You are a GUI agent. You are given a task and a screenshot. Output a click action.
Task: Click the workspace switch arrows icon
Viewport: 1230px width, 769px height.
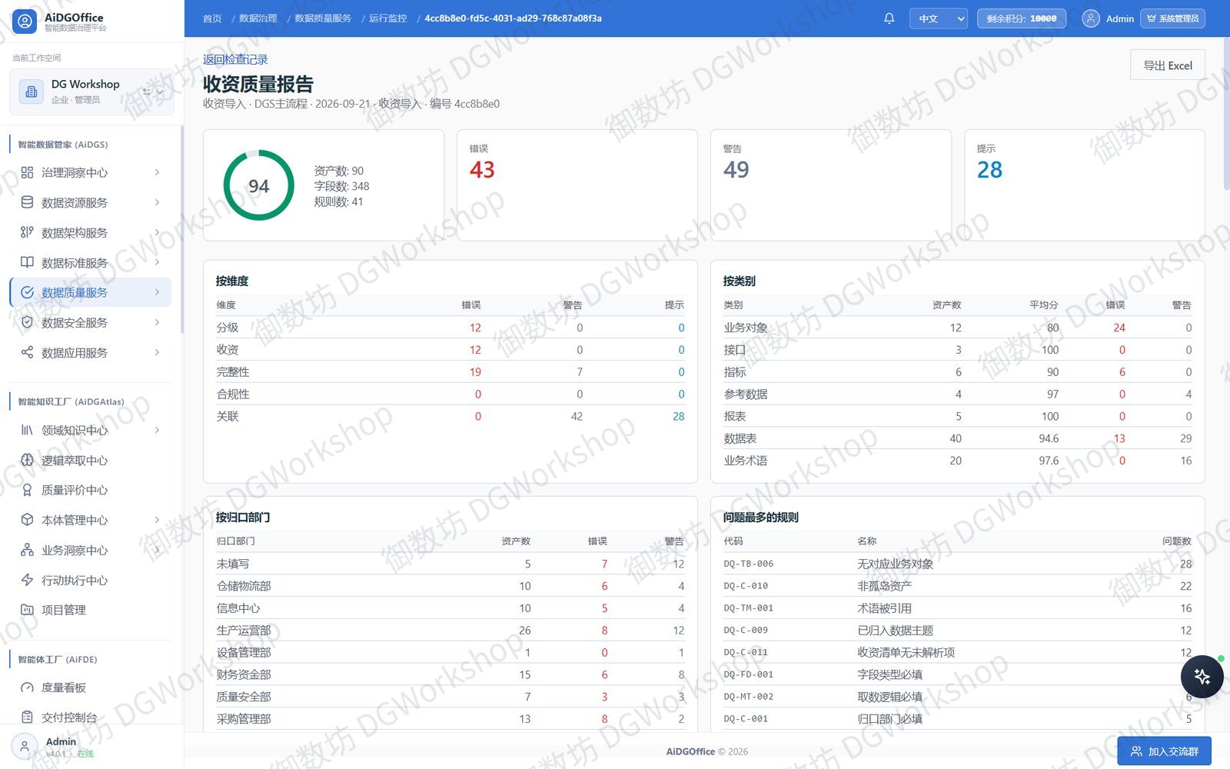[146, 92]
